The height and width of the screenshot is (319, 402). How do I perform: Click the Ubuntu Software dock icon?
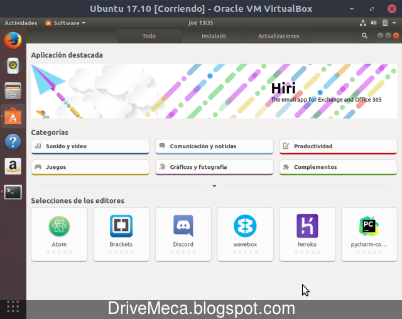(x=13, y=116)
